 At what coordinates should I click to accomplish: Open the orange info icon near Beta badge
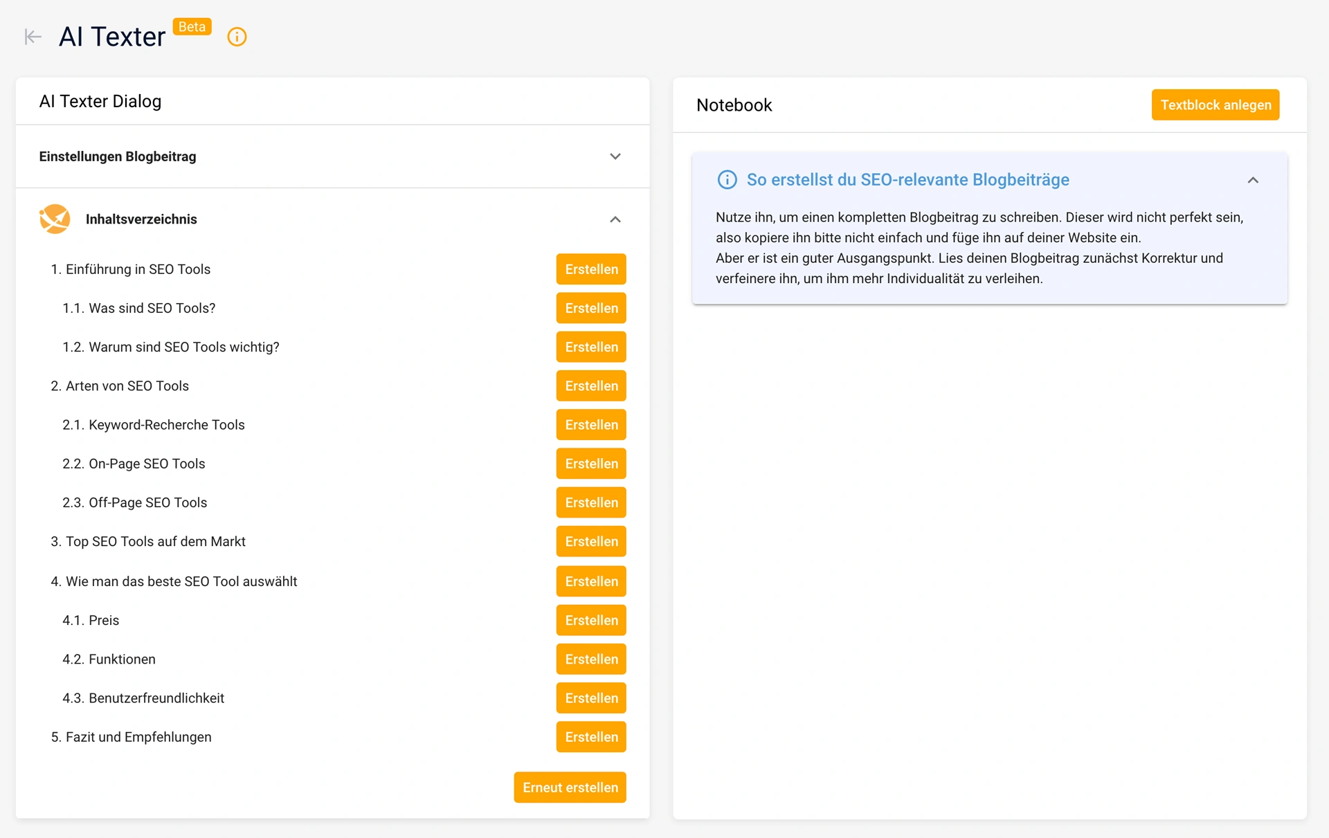pos(237,37)
